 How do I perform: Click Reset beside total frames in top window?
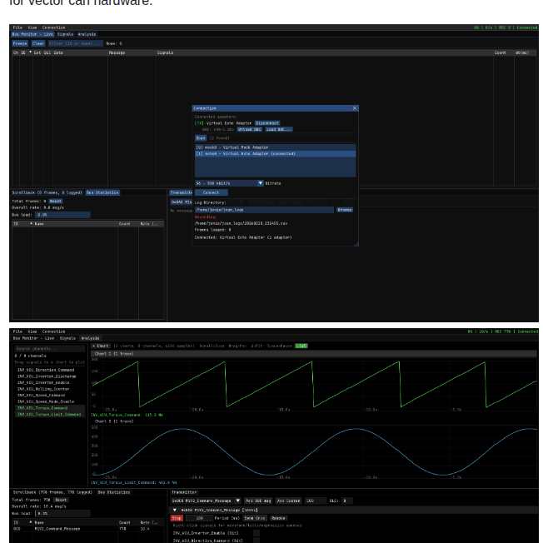[55, 201]
